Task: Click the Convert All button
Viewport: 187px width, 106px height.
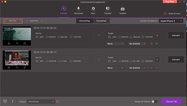Action: point(171,101)
